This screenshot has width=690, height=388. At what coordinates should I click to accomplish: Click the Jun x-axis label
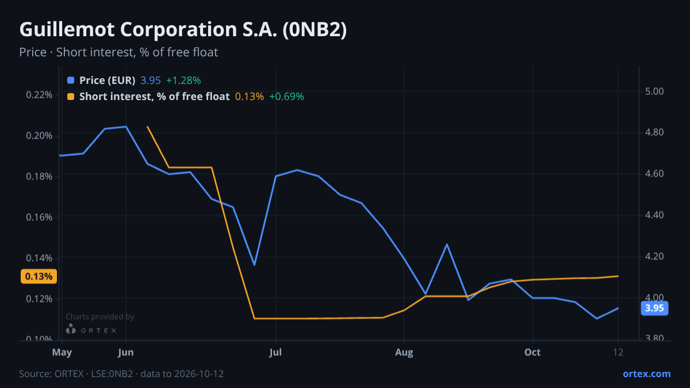126,352
